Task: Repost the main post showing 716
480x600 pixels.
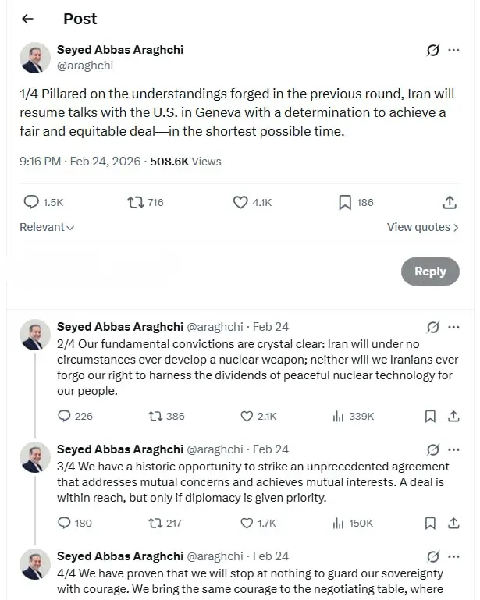Action: [x=136, y=202]
